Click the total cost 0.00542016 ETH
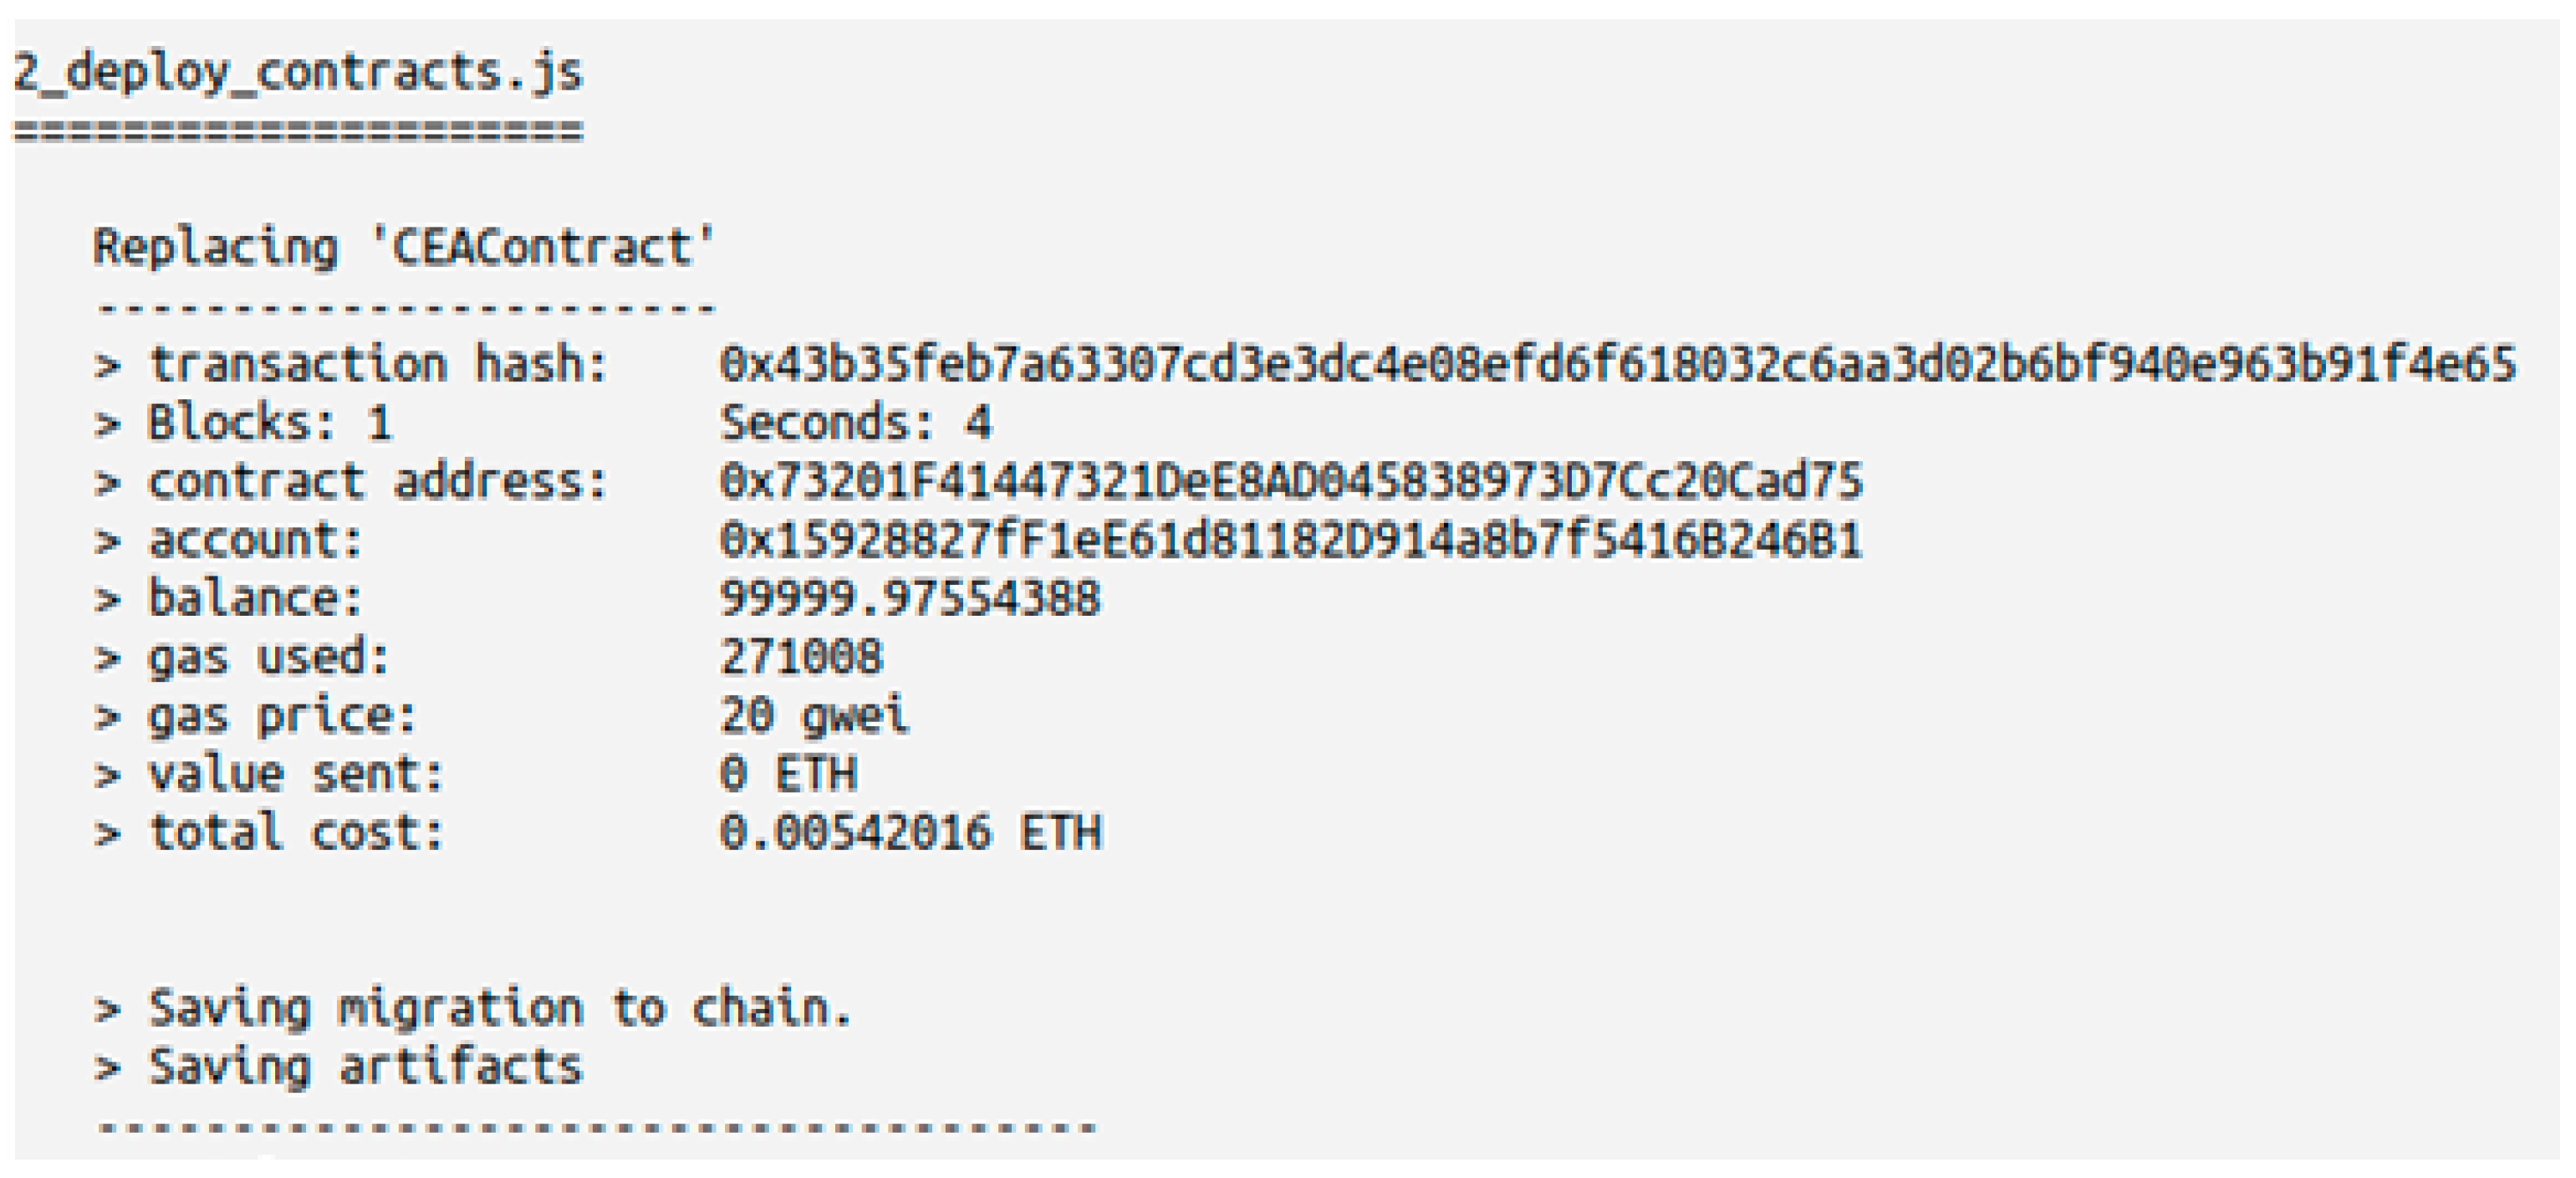Image resolution: width=2576 pixels, height=1178 pixels. point(910,833)
